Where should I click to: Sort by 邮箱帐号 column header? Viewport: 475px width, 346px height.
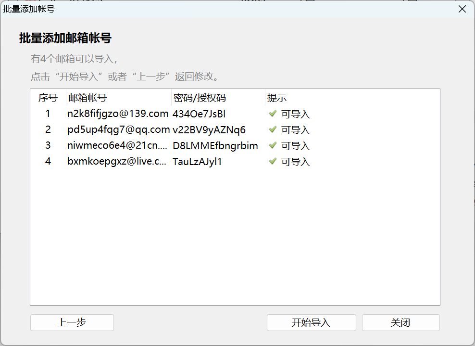[118, 98]
